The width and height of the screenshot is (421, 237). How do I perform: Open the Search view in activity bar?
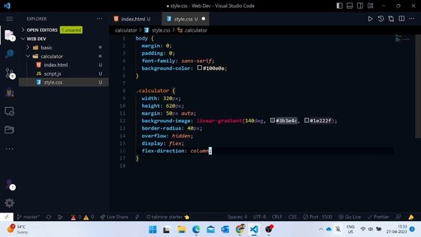[x=9, y=54]
